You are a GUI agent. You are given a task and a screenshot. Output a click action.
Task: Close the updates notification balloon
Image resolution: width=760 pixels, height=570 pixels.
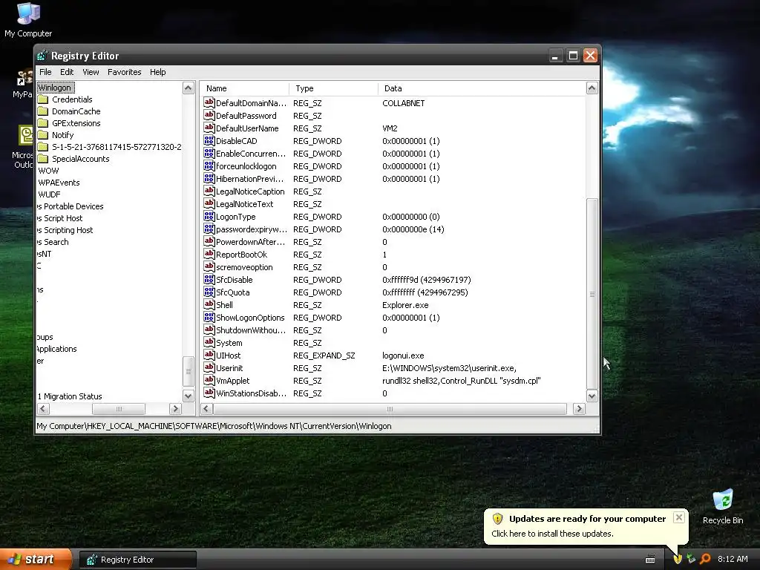[679, 517]
